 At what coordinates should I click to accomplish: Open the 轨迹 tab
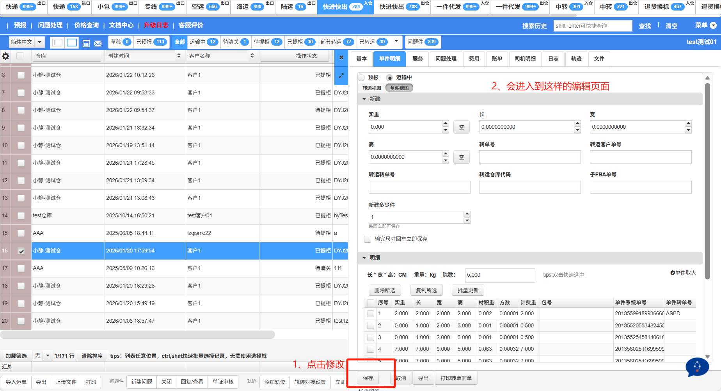(576, 59)
